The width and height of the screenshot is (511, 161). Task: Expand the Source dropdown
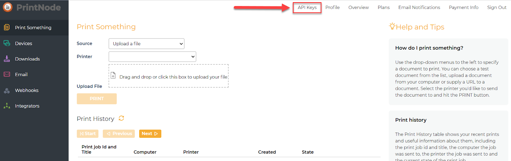tap(147, 44)
